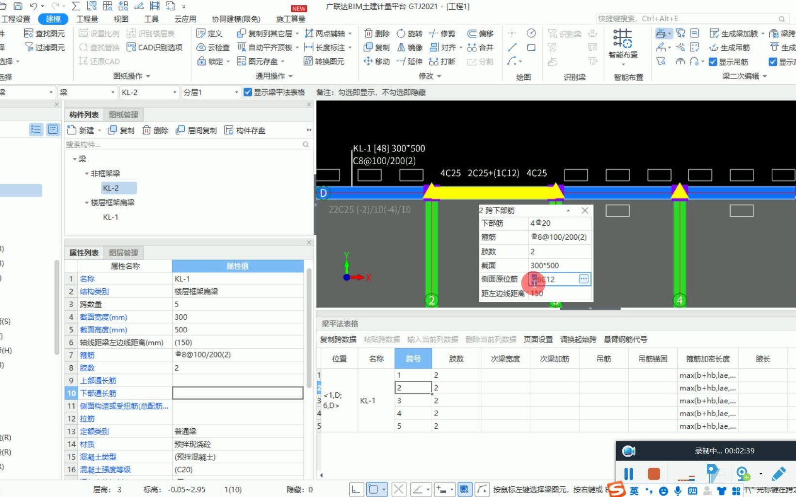Click the 转换图元 tool

(x=324, y=62)
